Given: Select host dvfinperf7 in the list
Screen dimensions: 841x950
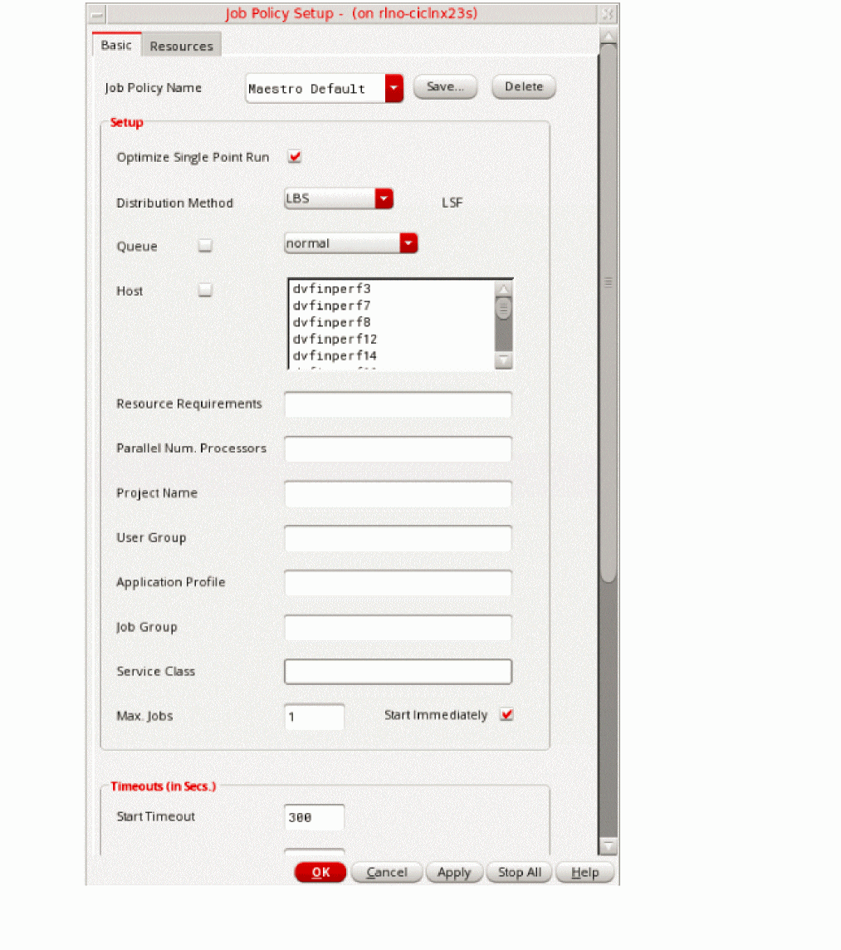Looking at the screenshot, I should click(x=331, y=306).
